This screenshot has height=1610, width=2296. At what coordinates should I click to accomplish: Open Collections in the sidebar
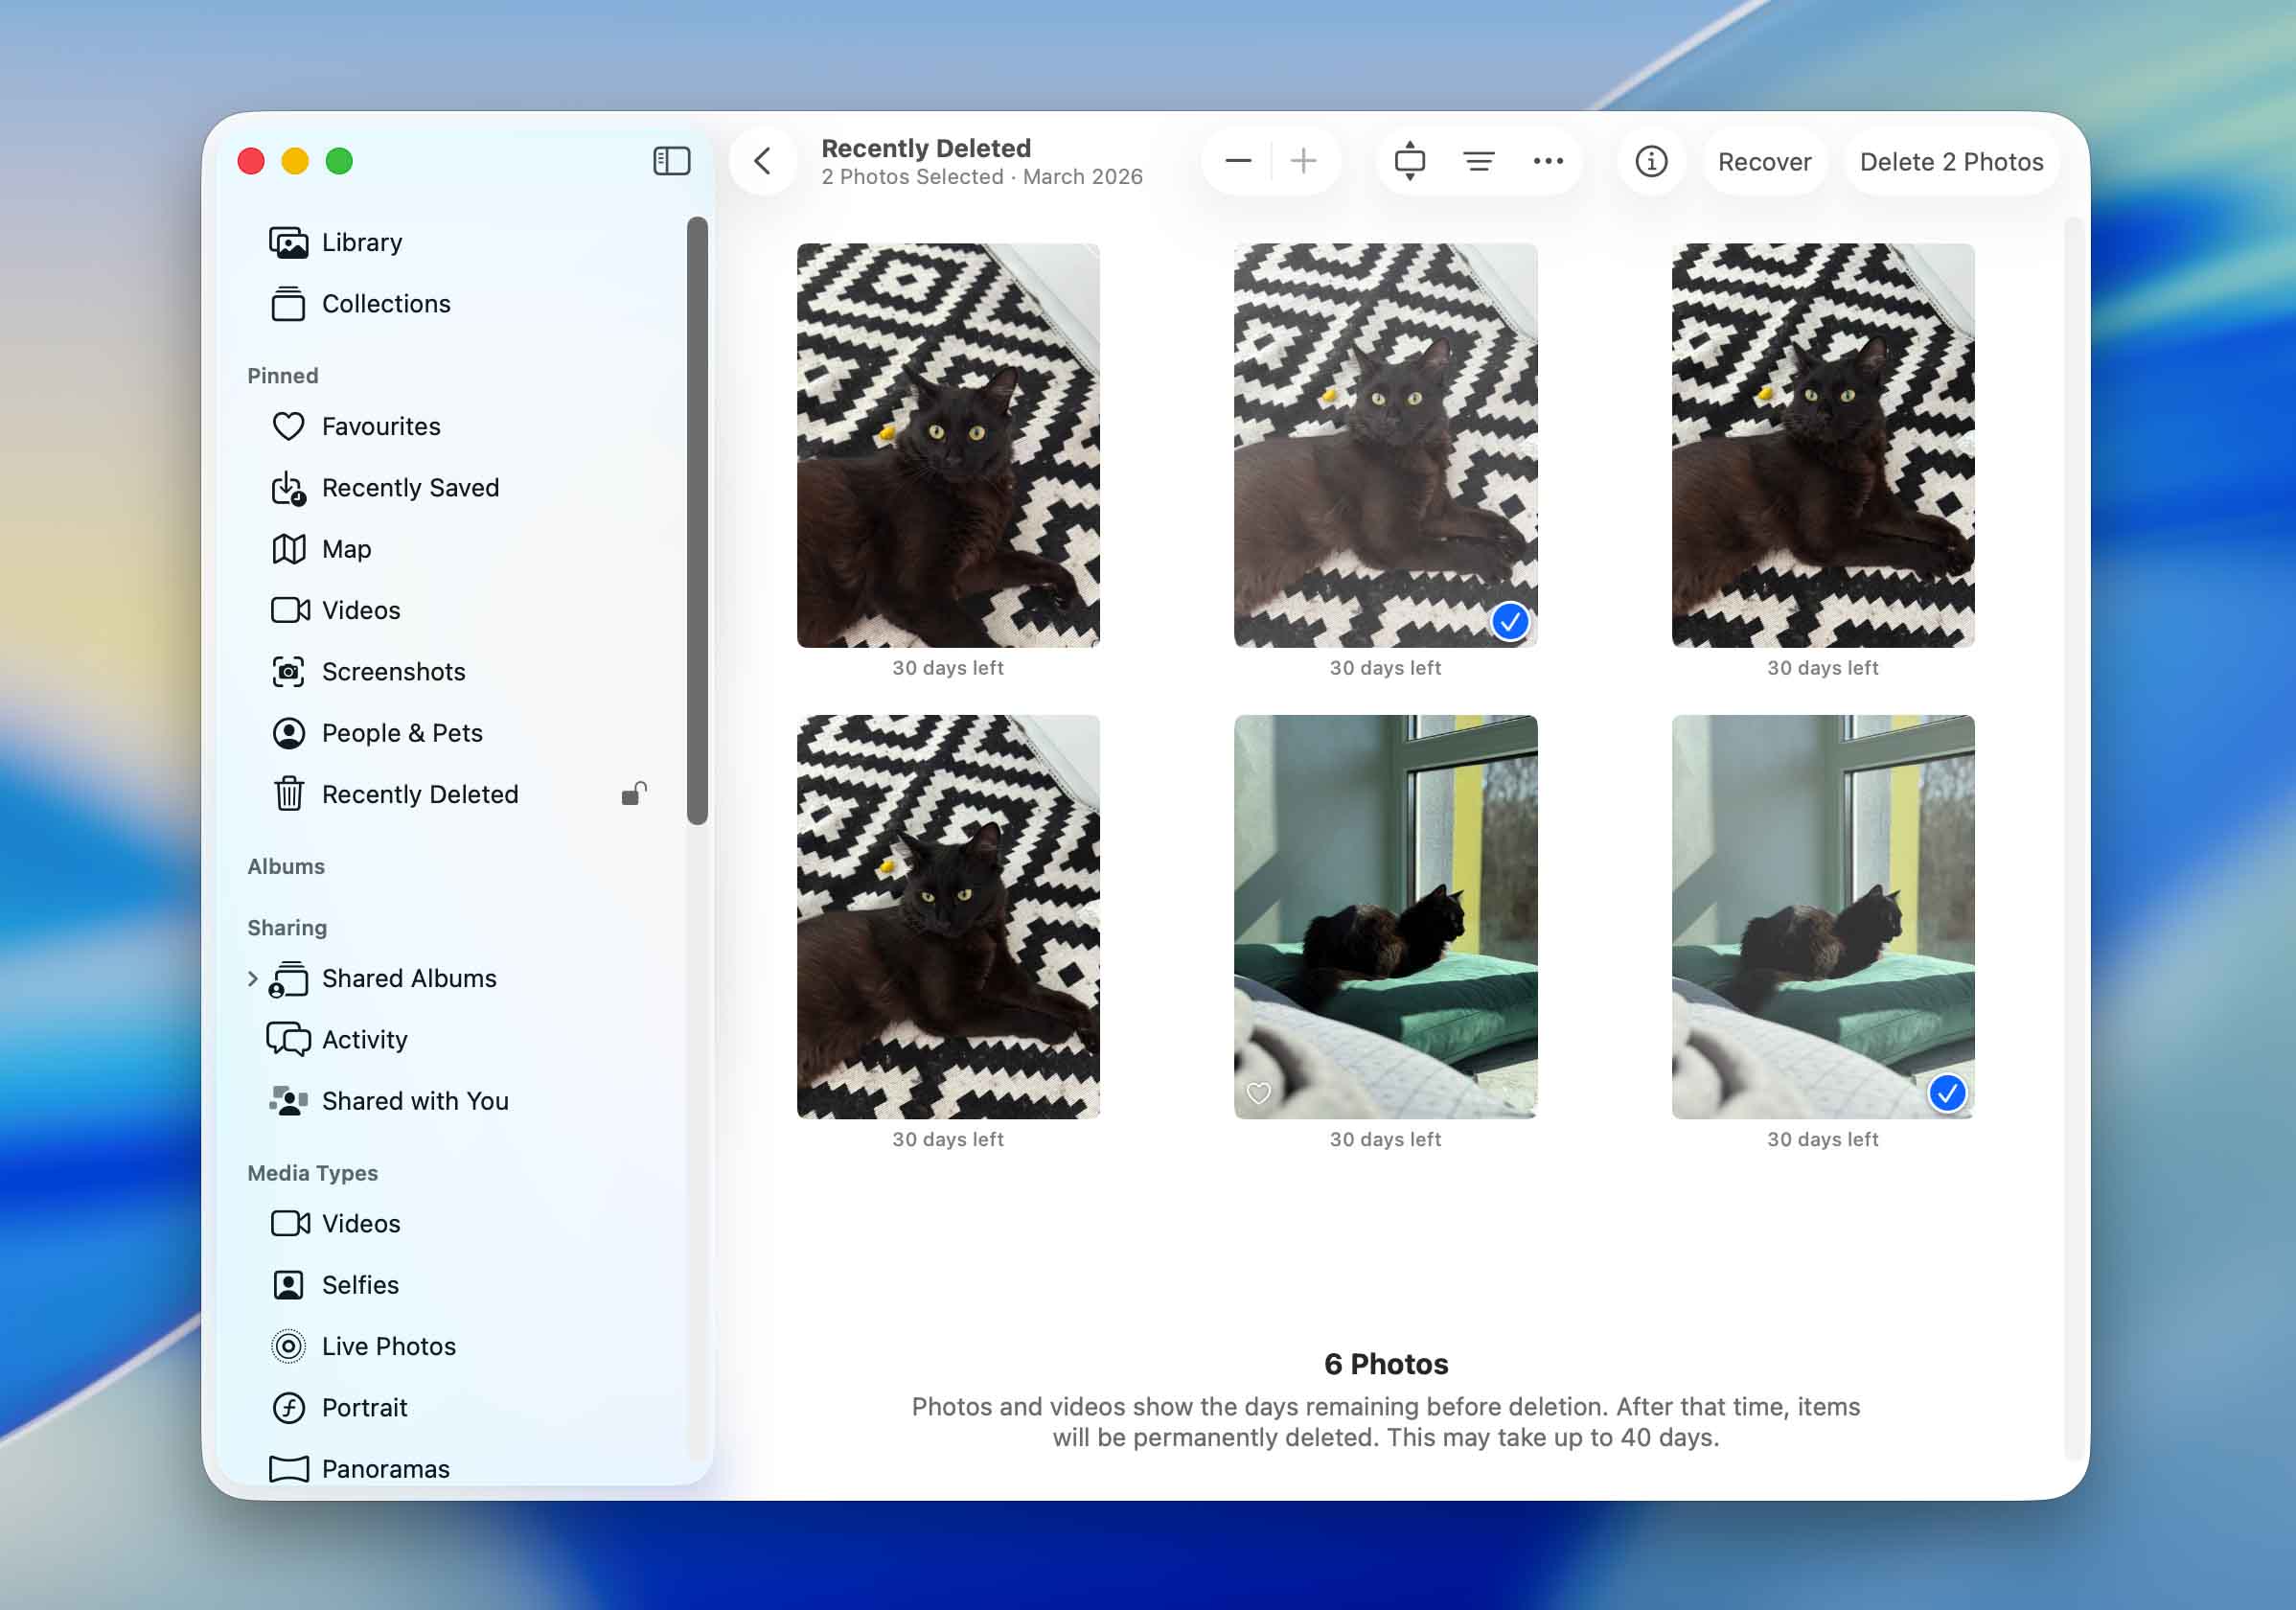[460, 304]
